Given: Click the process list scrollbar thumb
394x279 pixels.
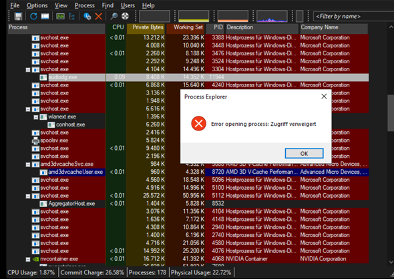Looking at the screenshot, I should coord(391,113).
